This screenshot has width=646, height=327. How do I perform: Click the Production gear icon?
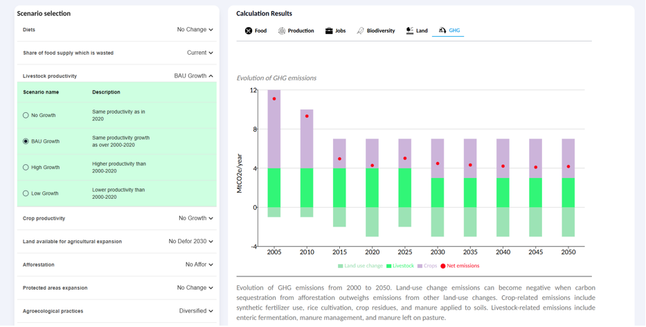pyautogui.click(x=282, y=30)
